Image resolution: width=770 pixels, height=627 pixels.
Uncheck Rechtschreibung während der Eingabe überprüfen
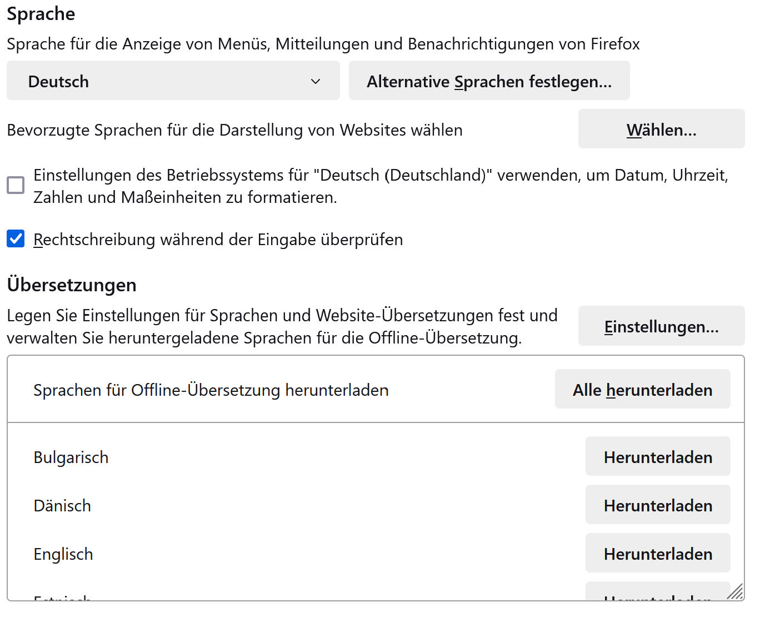16,239
